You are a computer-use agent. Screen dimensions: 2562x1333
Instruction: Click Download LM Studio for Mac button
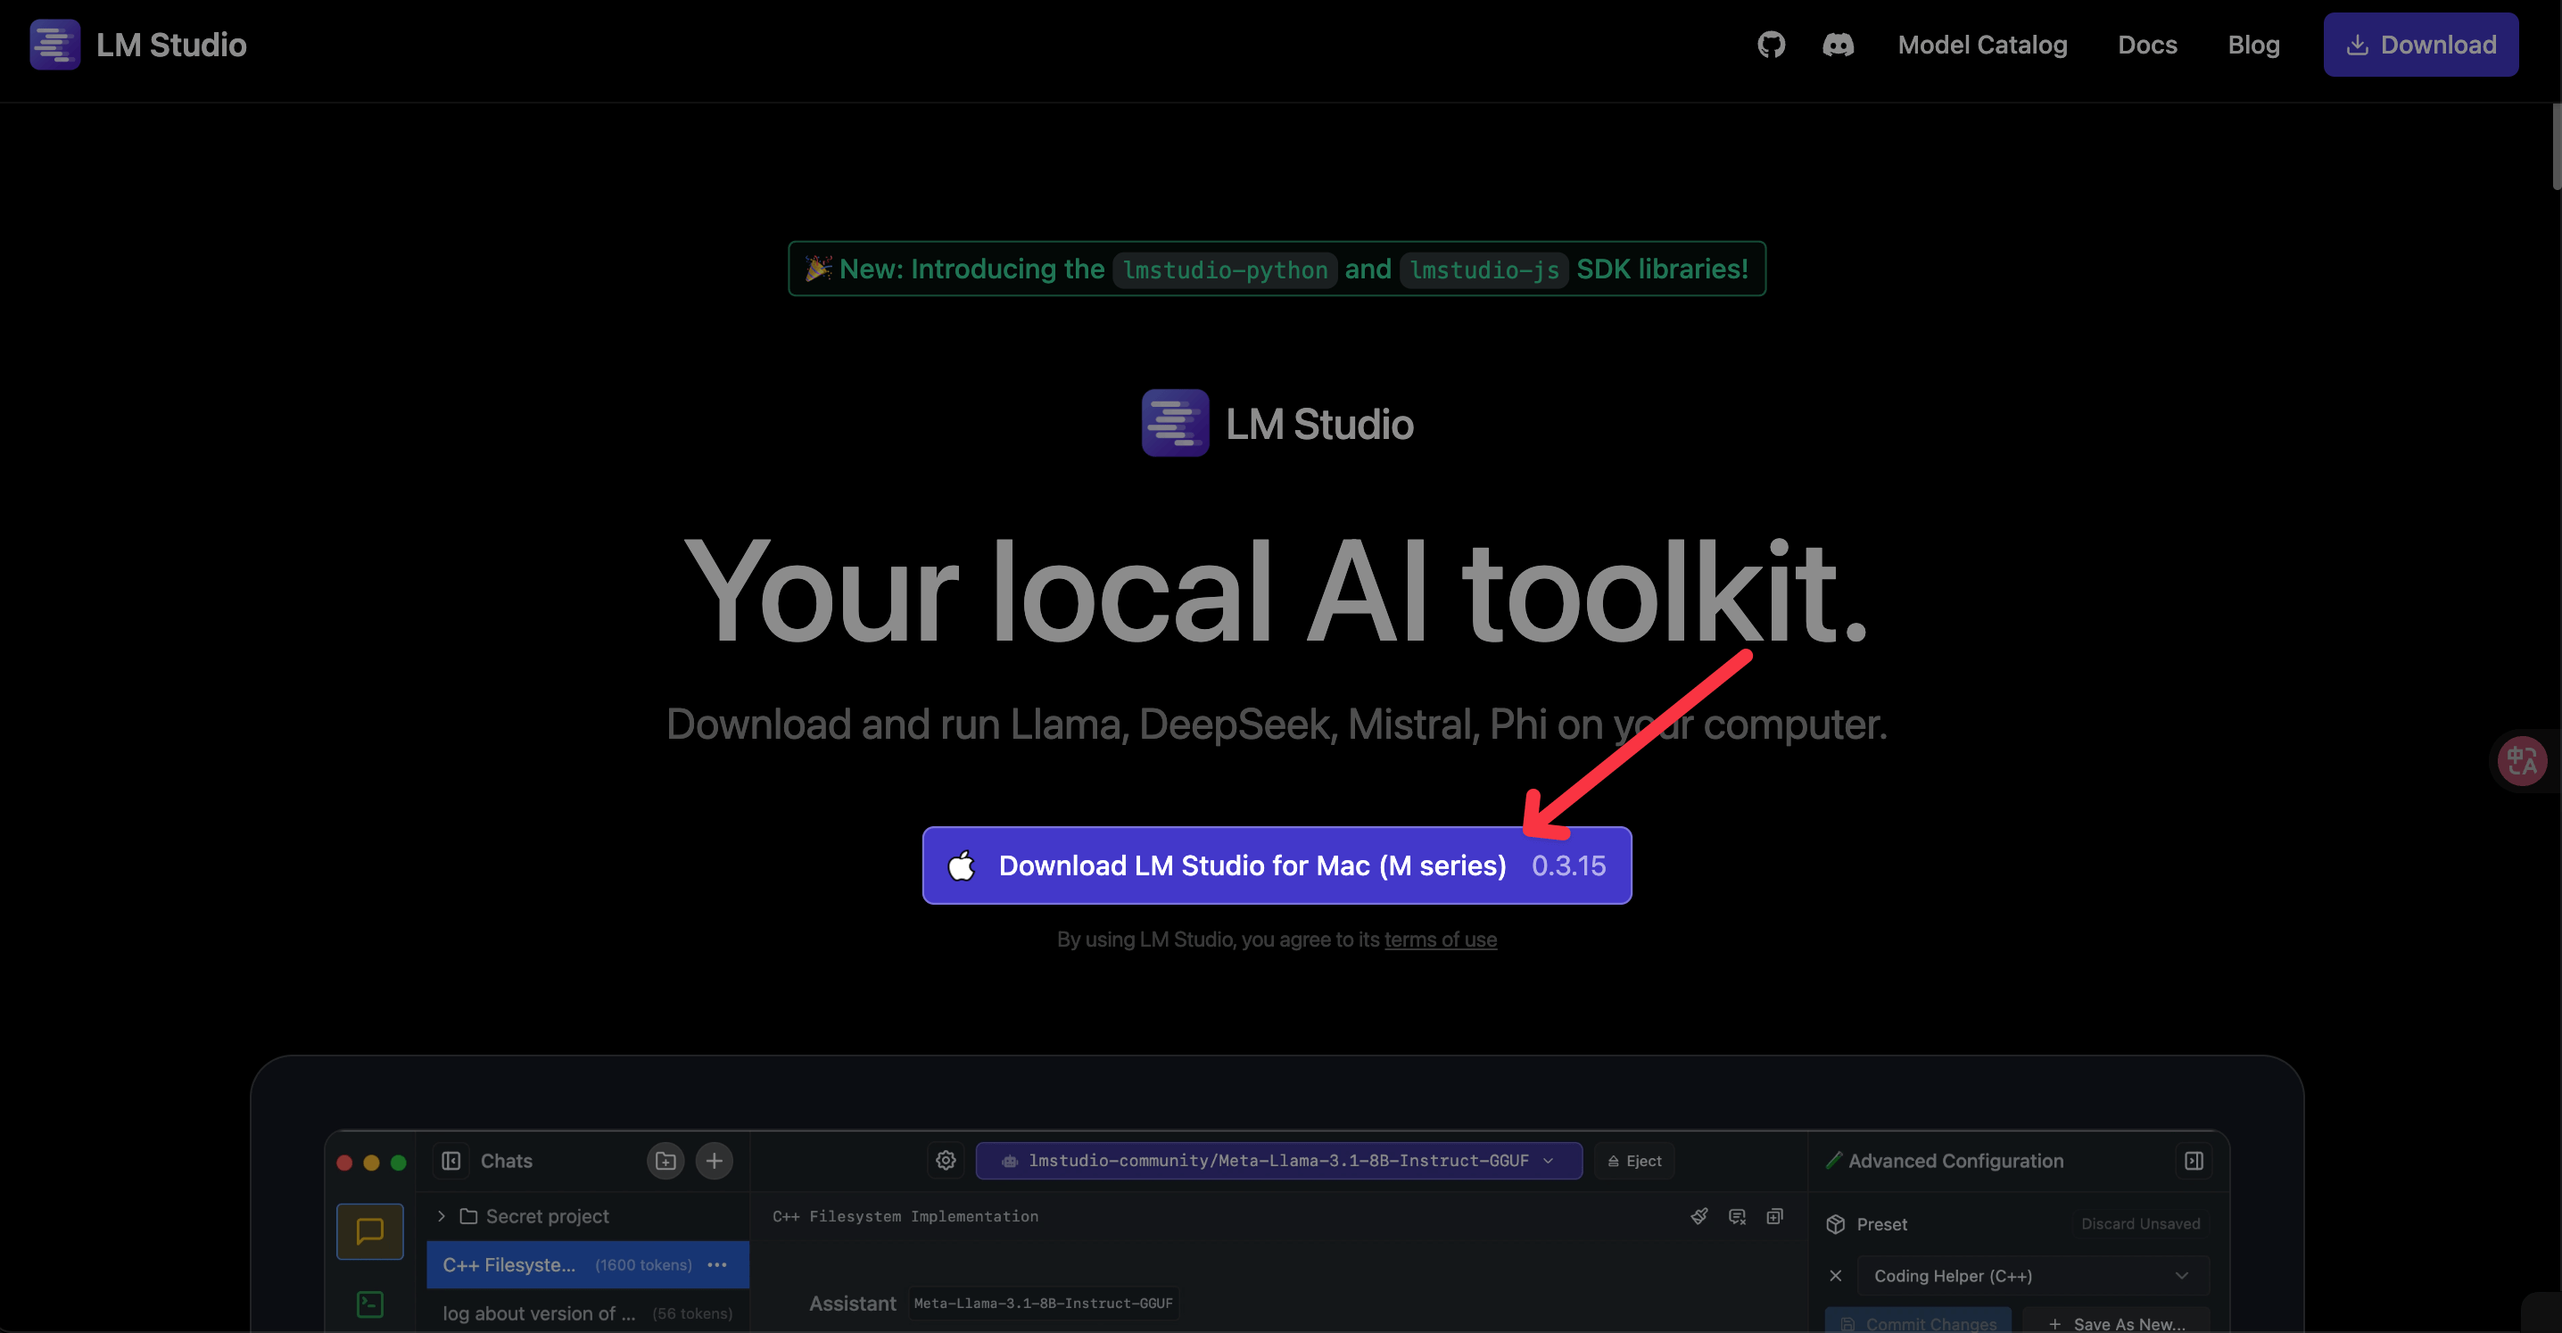pyautogui.click(x=1276, y=865)
